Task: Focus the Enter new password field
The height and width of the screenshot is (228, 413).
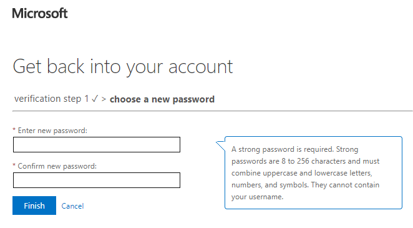Action: pyautogui.click(x=97, y=144)
